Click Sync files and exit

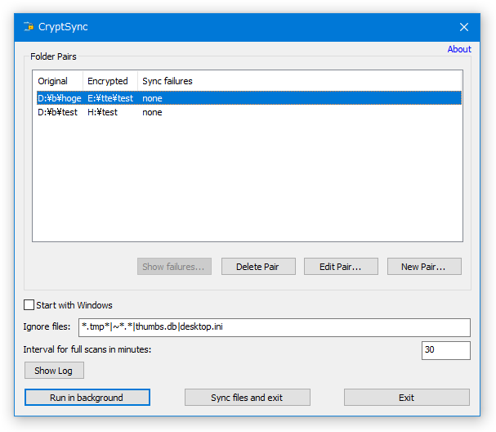tap(248, 397)
